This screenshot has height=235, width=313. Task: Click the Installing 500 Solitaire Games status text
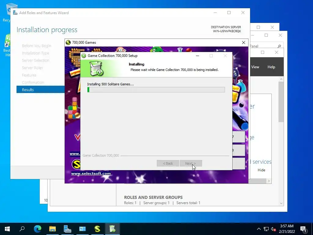tap(110, 84)
